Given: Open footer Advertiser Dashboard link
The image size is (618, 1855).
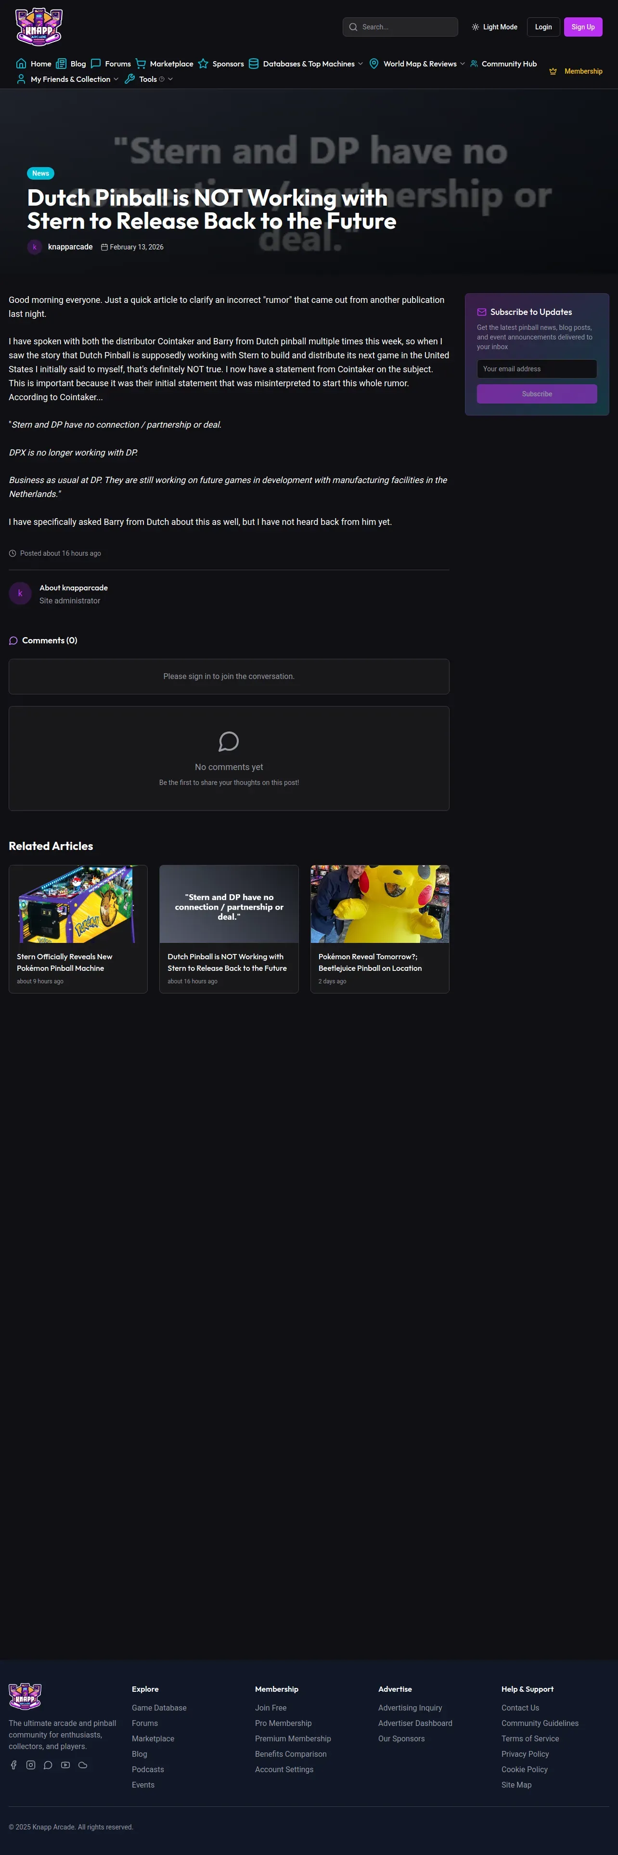Looking at the screenshot, I should click(x=415, y=1723).
